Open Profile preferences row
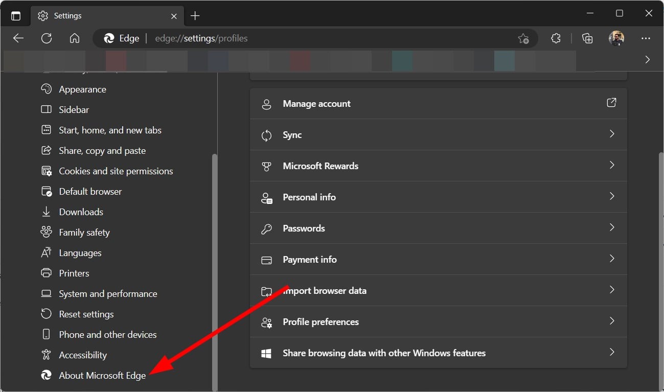The image size is (664, 392). (x=438, y=321)
